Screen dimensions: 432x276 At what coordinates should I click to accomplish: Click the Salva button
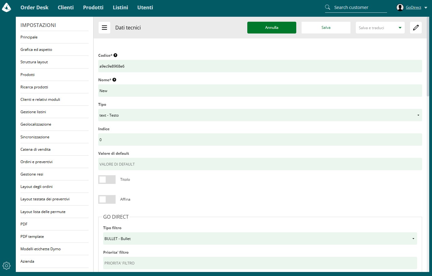pyautogui.click(x=326, y=28)
